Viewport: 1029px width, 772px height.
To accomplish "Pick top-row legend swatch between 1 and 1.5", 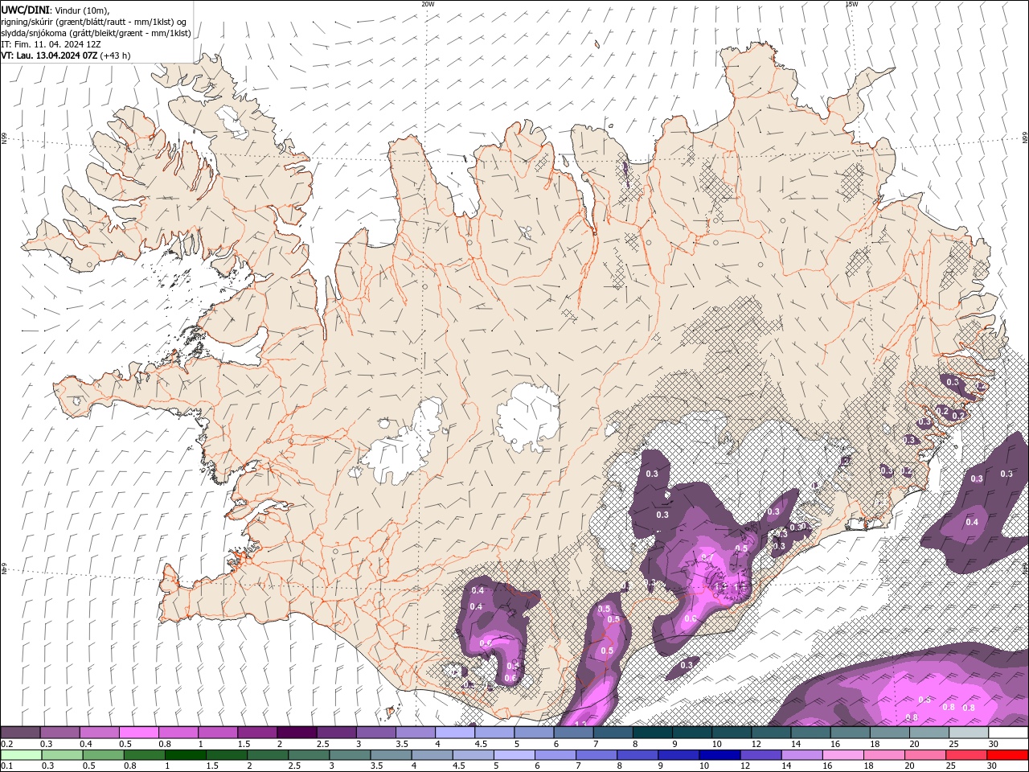I will pos(217,733).
